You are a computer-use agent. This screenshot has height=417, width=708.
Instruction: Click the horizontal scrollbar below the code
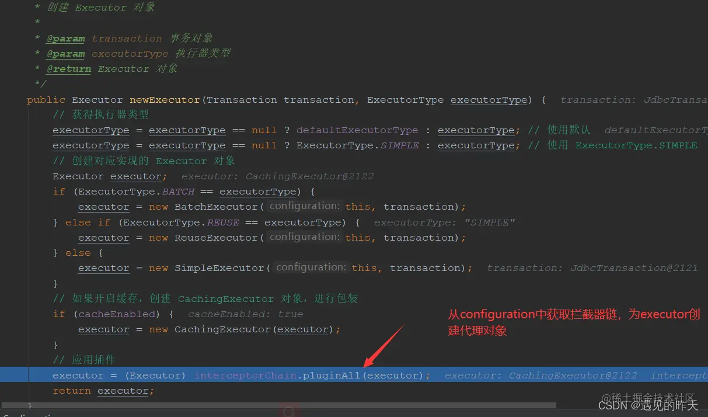278,405
